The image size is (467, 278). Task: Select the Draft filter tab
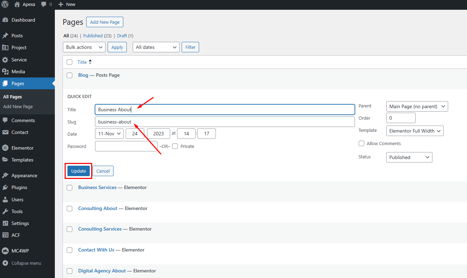tap(122, 36)
